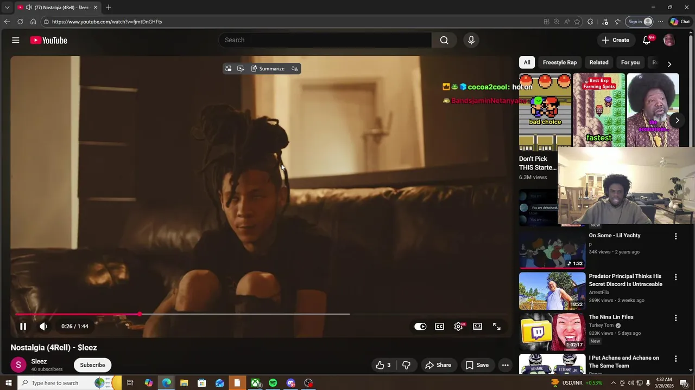Screen dimensions: 695x390
Task: Click the search magnifier button
Action: 444,40
